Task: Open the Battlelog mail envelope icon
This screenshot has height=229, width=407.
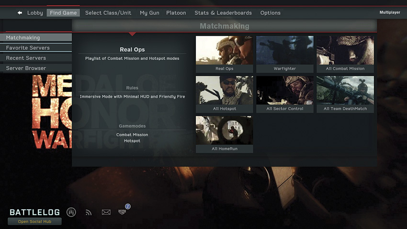Action: pyautogui.click(x=106, y=212)
